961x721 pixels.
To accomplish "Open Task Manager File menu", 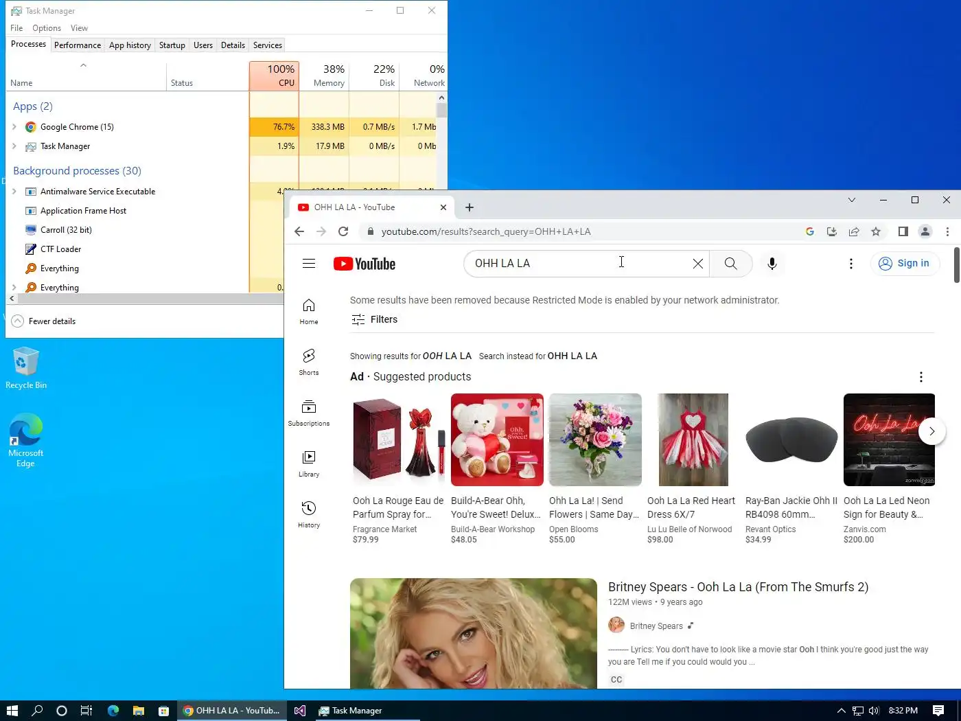I will [x=16, y=28].
